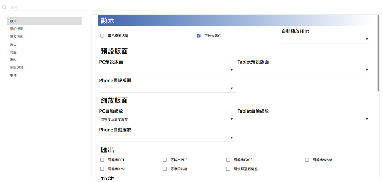Enable the 顯示頁面名稱 checkbox
Screen dimensions: 383x182
[102, 36]
